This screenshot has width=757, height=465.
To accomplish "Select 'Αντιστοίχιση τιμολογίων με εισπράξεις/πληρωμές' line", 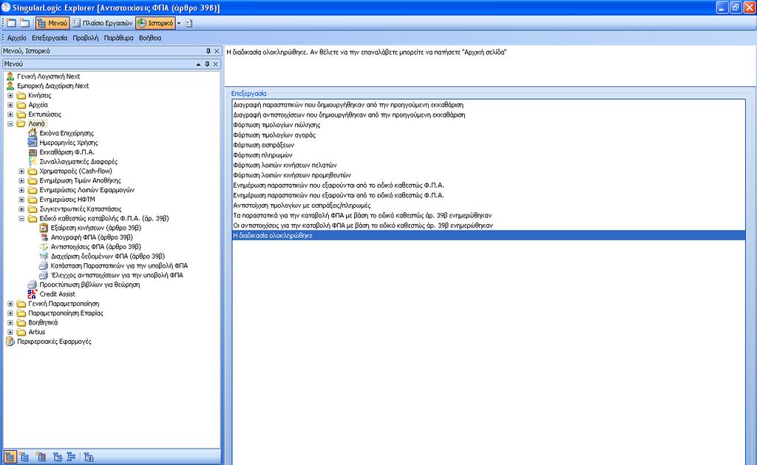I will pos(489,206).
